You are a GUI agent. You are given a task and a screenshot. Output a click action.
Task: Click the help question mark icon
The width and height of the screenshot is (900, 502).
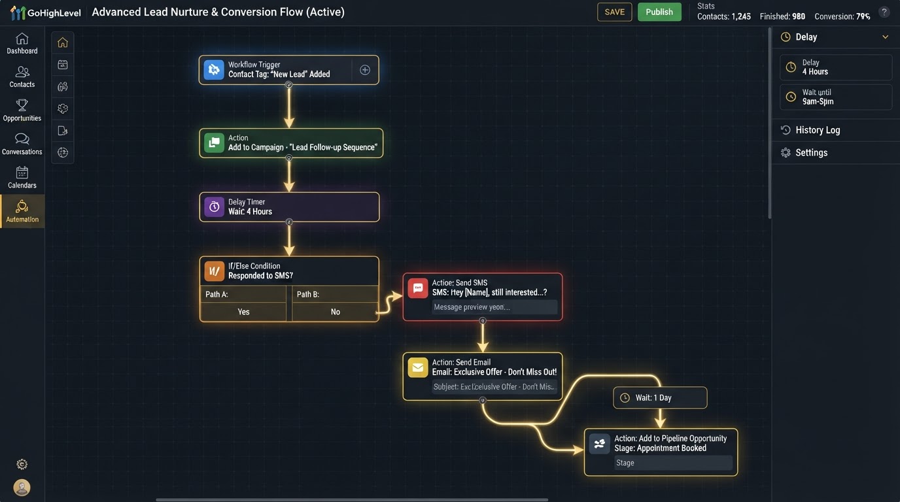coord(884,12)
